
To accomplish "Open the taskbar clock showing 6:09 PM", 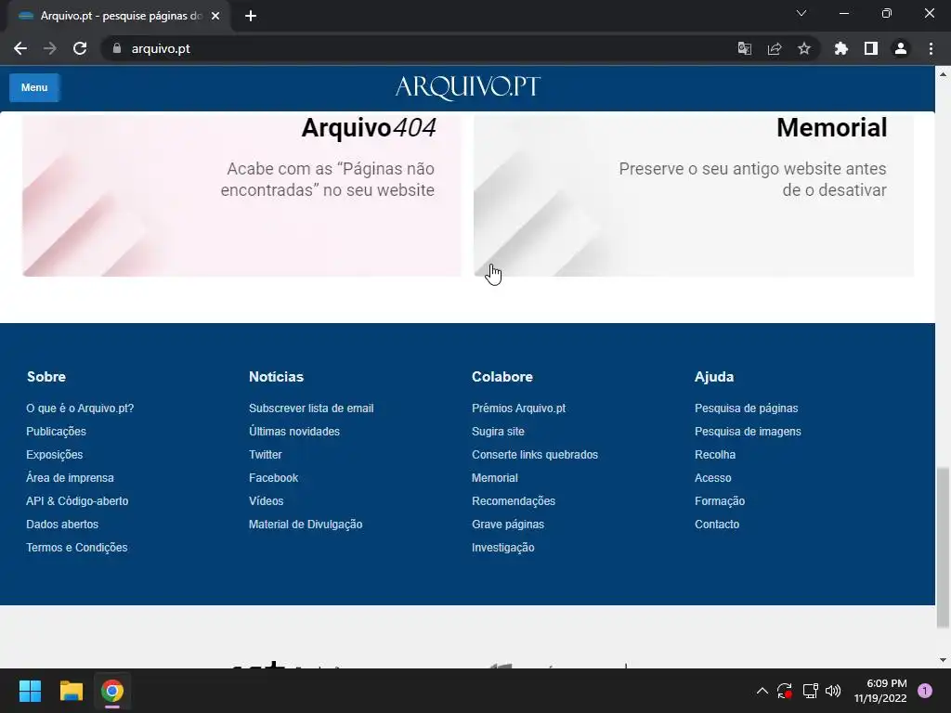I will point(880,691).
